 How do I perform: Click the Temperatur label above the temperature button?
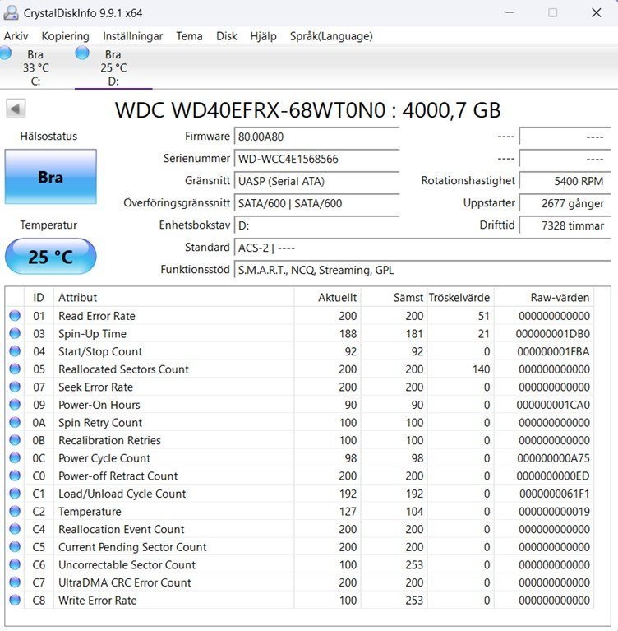[x=48, y=225]
